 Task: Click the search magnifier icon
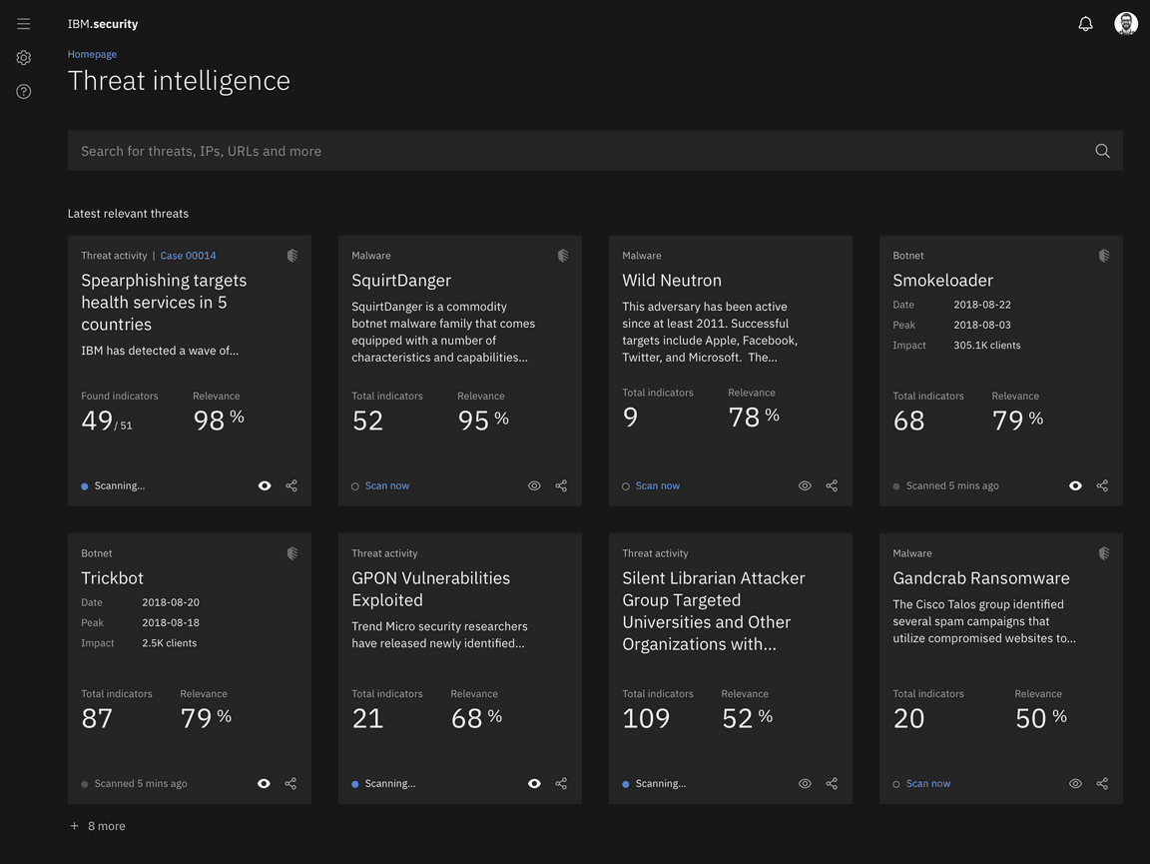[1102, 151]
